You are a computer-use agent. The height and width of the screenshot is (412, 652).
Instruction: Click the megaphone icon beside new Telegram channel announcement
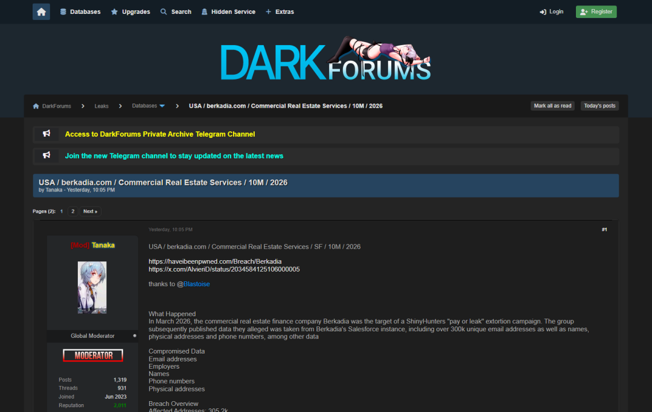(46, 155)
